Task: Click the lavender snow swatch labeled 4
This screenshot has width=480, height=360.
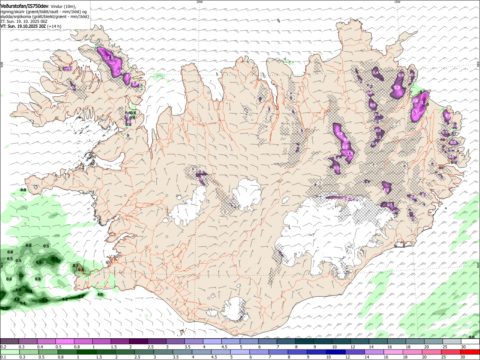Action: (212, 342)
